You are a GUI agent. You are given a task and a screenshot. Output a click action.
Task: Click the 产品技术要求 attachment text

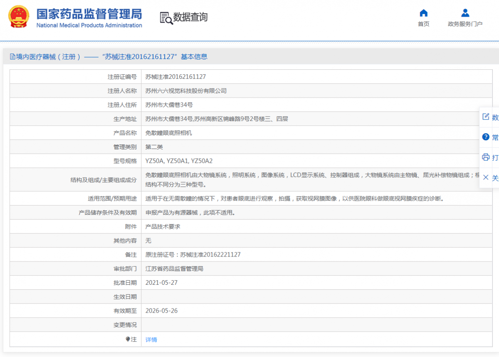pos(163,227)
